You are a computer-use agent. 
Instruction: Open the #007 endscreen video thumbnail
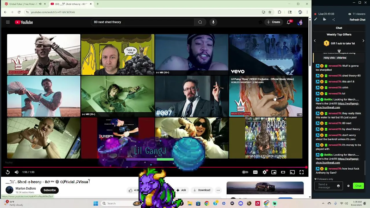tap(192, 96)
